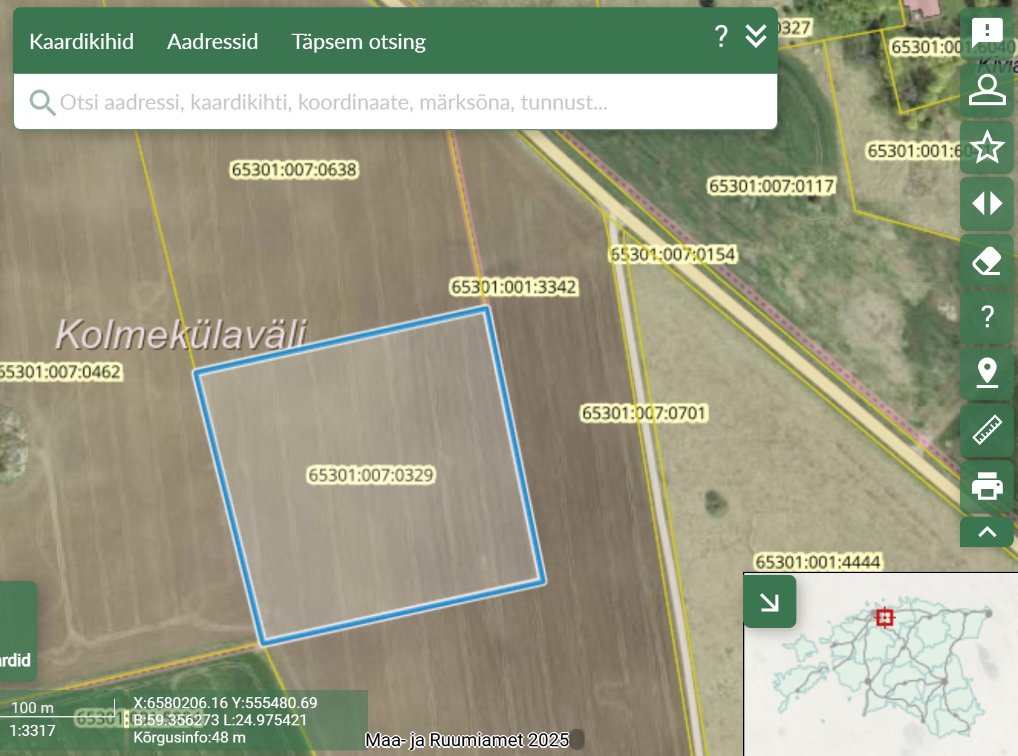Click the favorites star icon
1018x756 pixels.
point(987,147)
